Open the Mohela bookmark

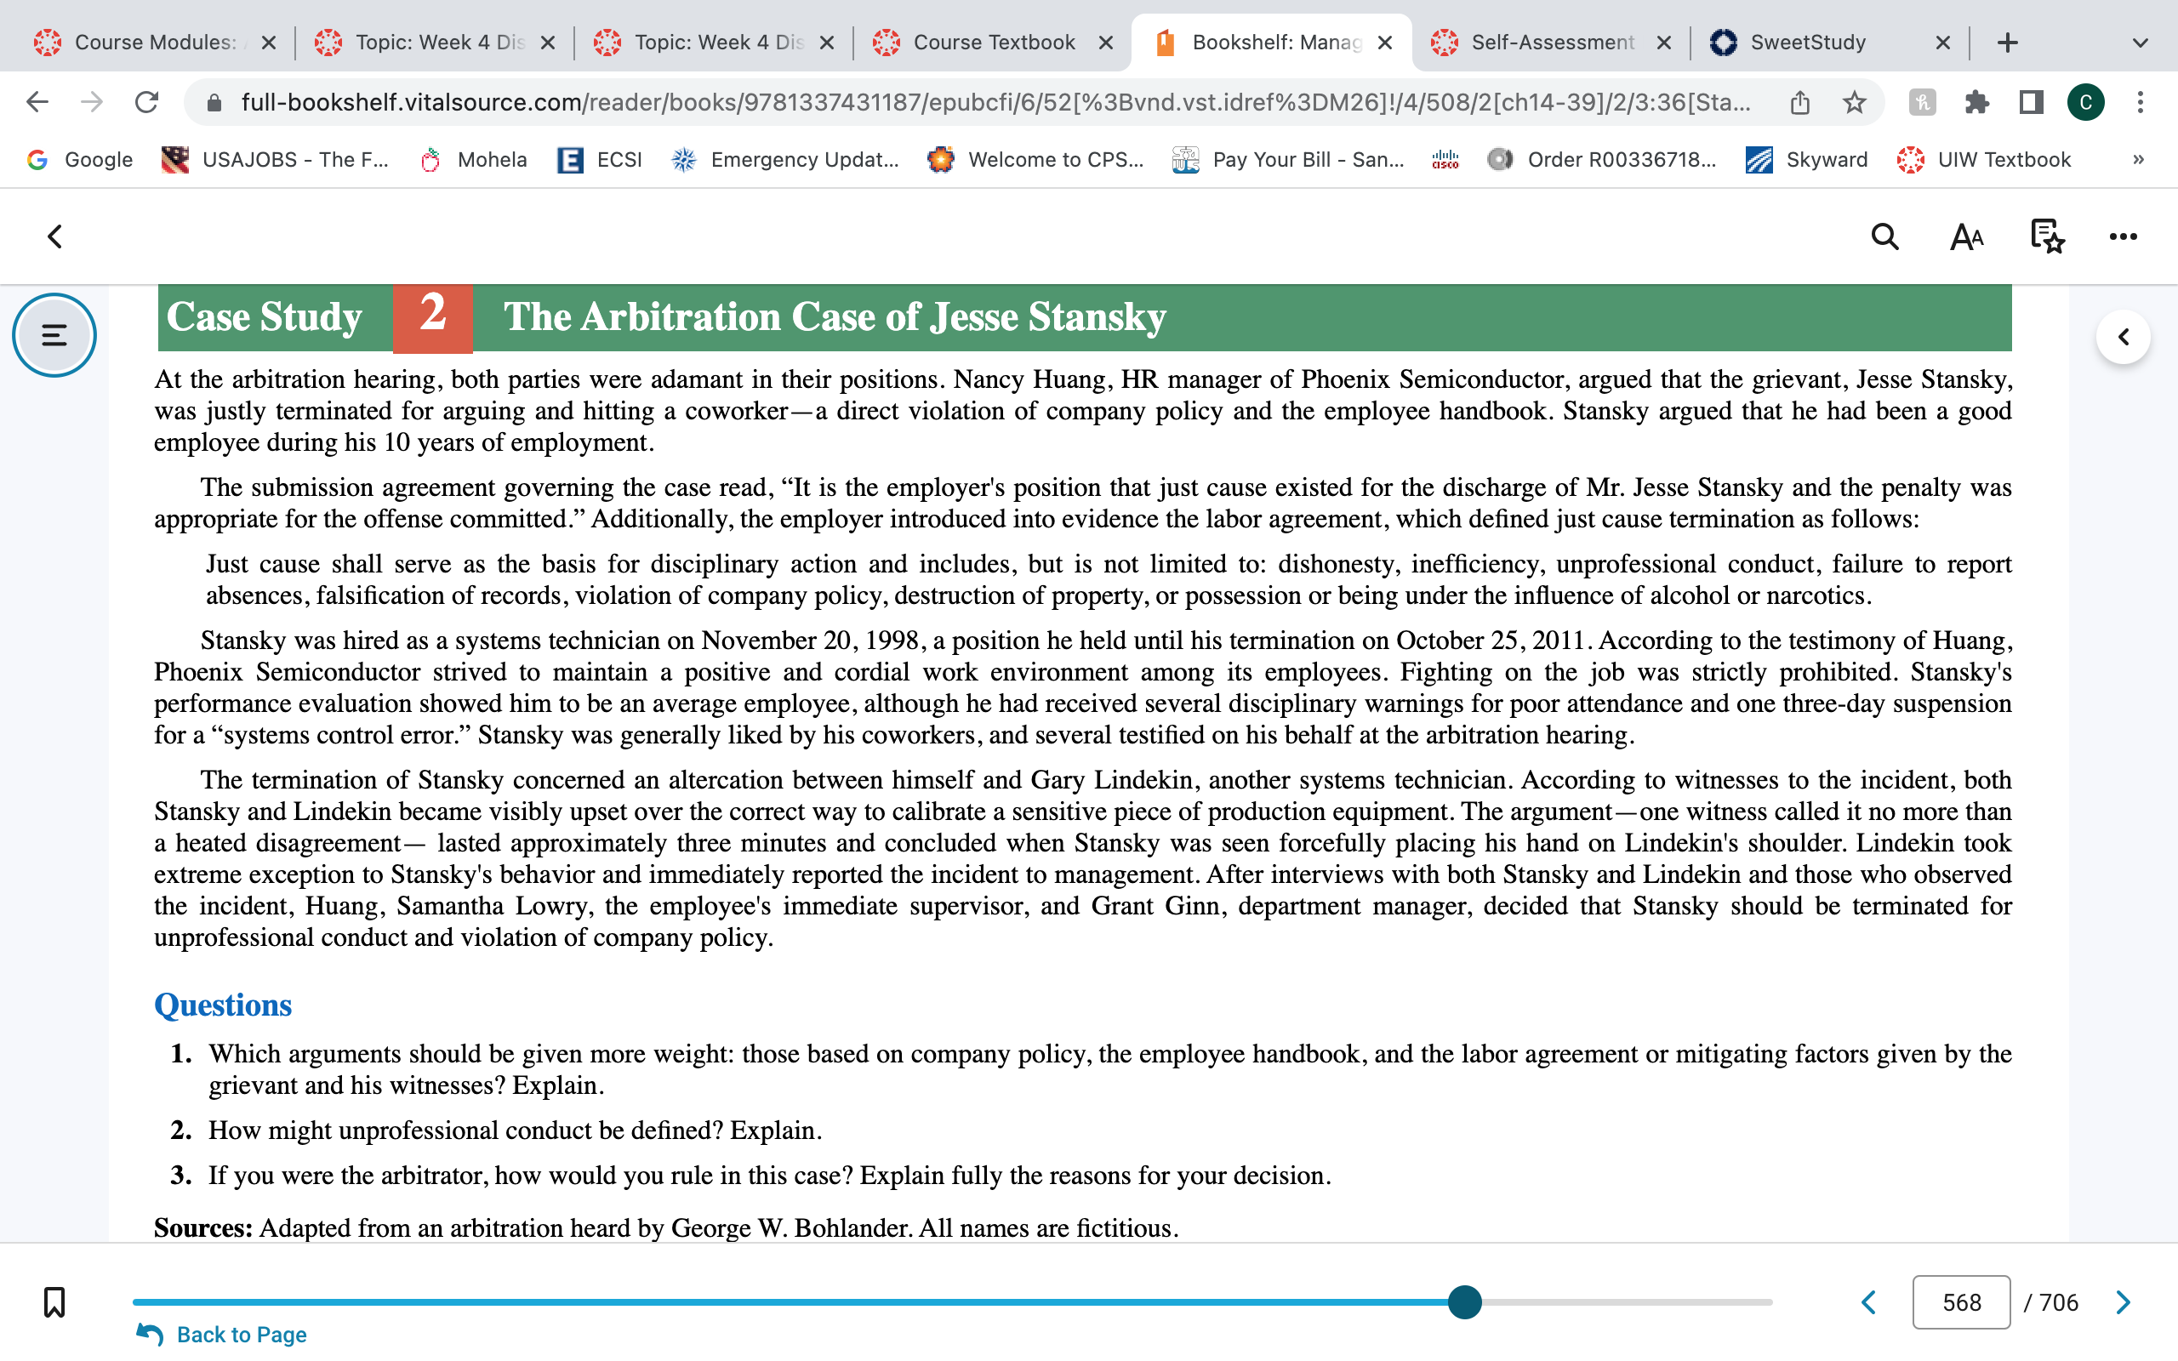coord(473,159)
